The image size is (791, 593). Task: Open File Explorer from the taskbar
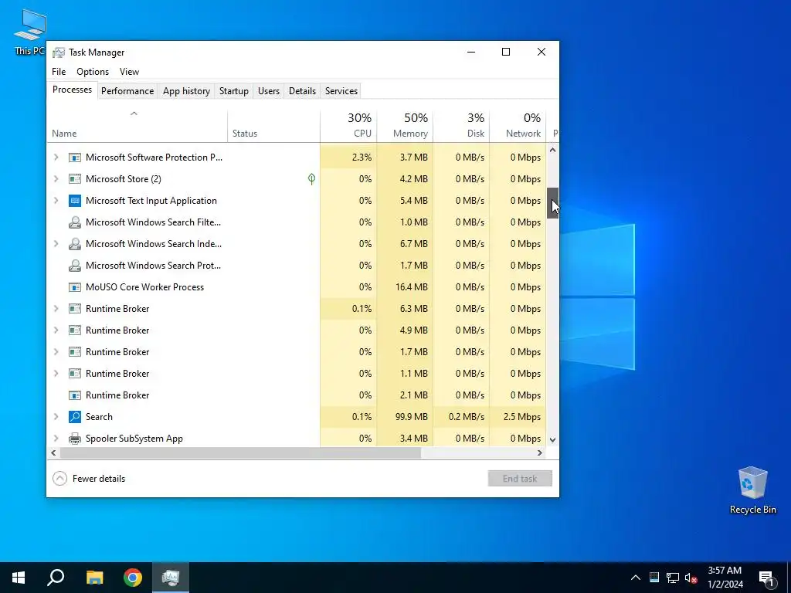pyautogui.click(x=94, y=578)
